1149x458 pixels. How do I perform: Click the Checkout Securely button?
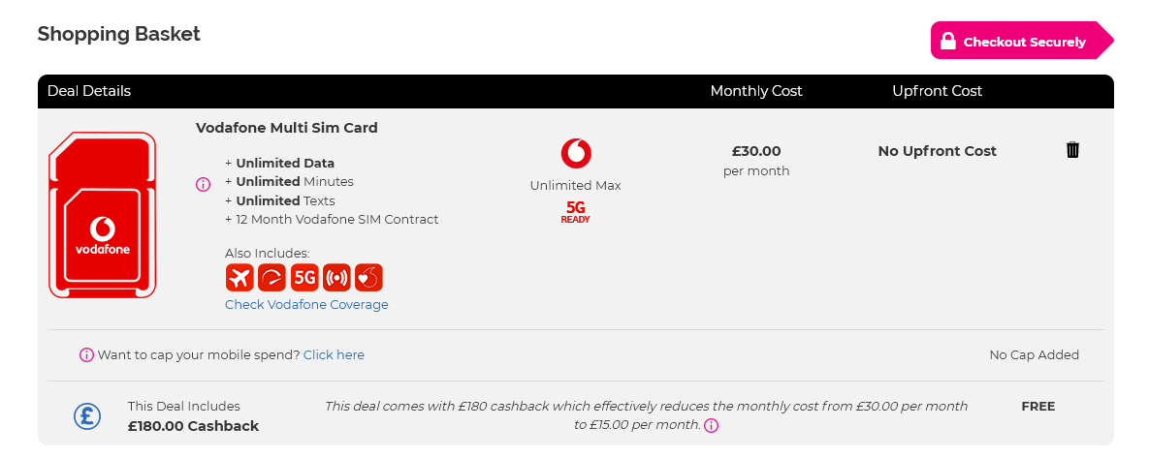pos(1022,41)
